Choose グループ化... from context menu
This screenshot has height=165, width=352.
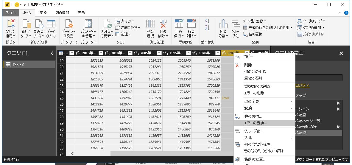tap(264, 131)
